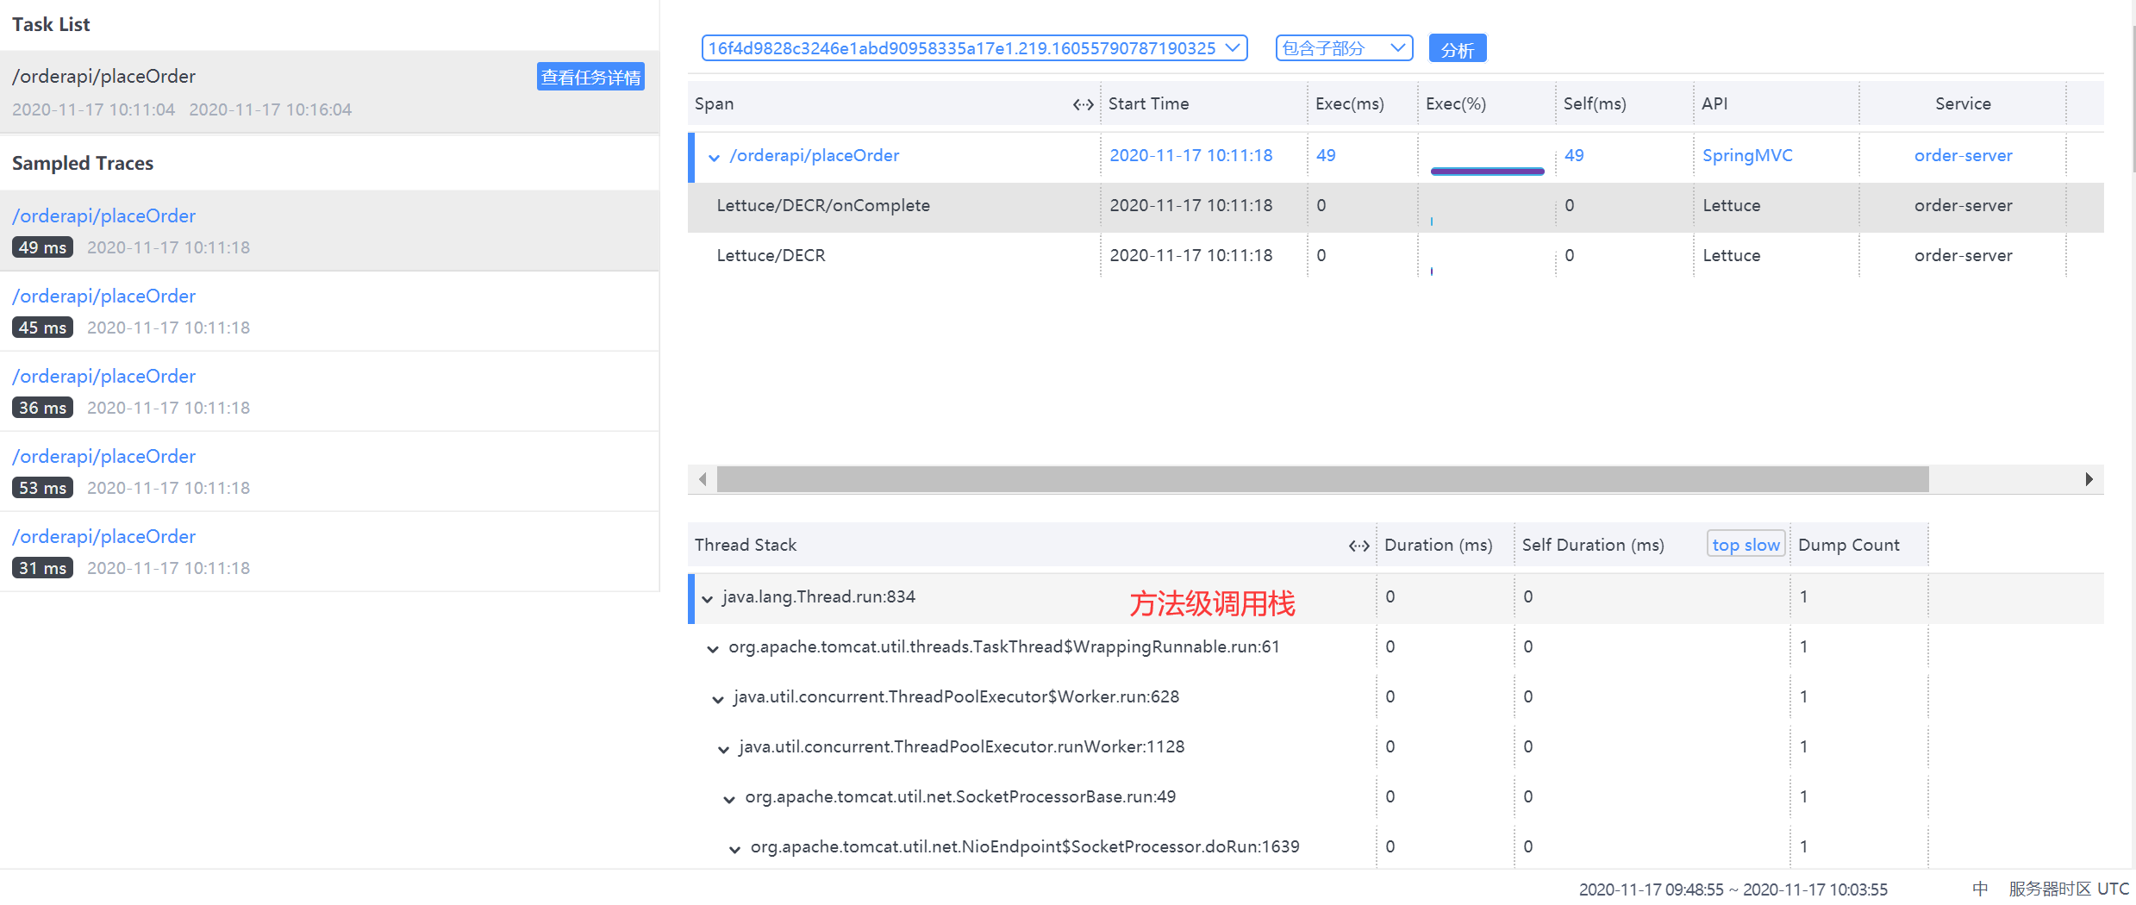The width and height of the screenshot is (2136, 905).
Task: Click the Lettuce/DECR/onComplete span row
Action: pos(1396,206)
